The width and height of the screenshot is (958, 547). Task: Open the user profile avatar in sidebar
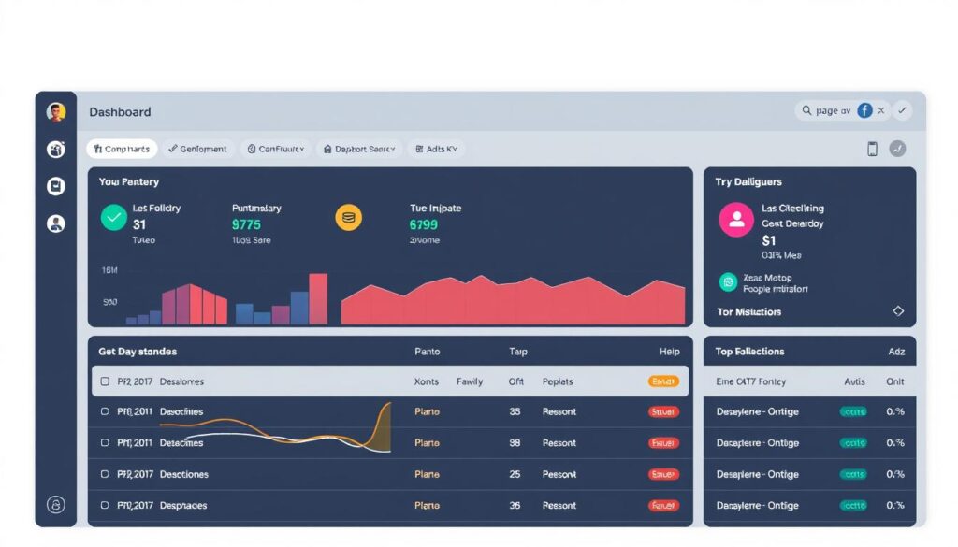[x=56, y=112]
